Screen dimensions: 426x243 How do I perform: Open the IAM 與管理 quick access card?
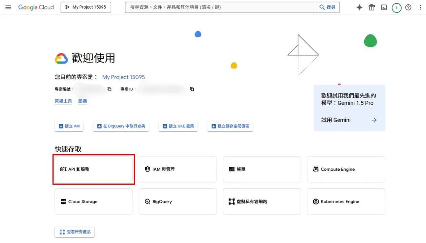[x=178, y=169]
